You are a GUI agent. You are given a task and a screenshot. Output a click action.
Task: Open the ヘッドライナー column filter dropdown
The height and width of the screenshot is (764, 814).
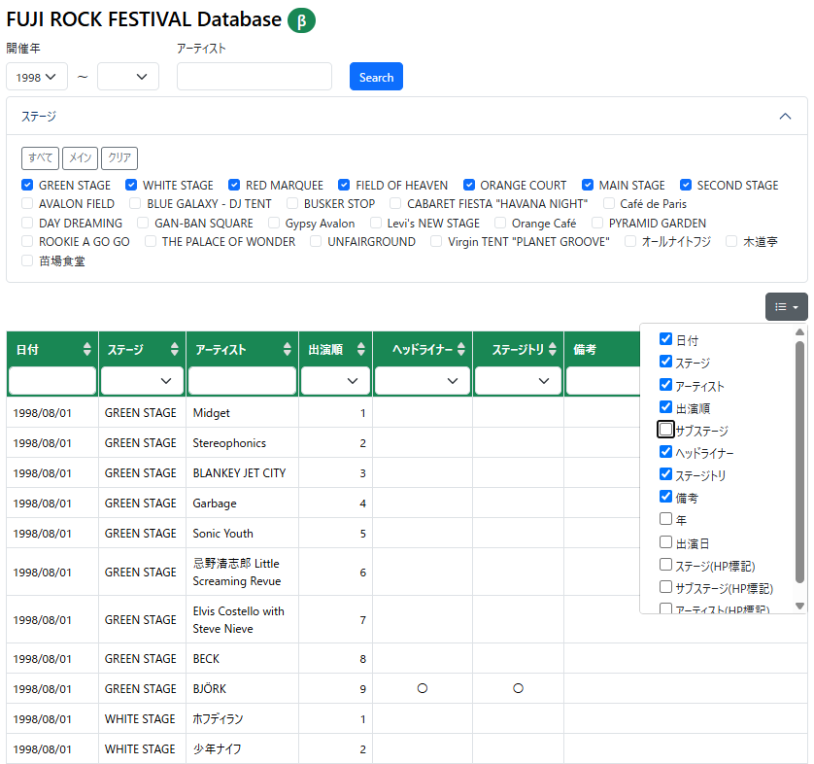(x=422, y=381)
